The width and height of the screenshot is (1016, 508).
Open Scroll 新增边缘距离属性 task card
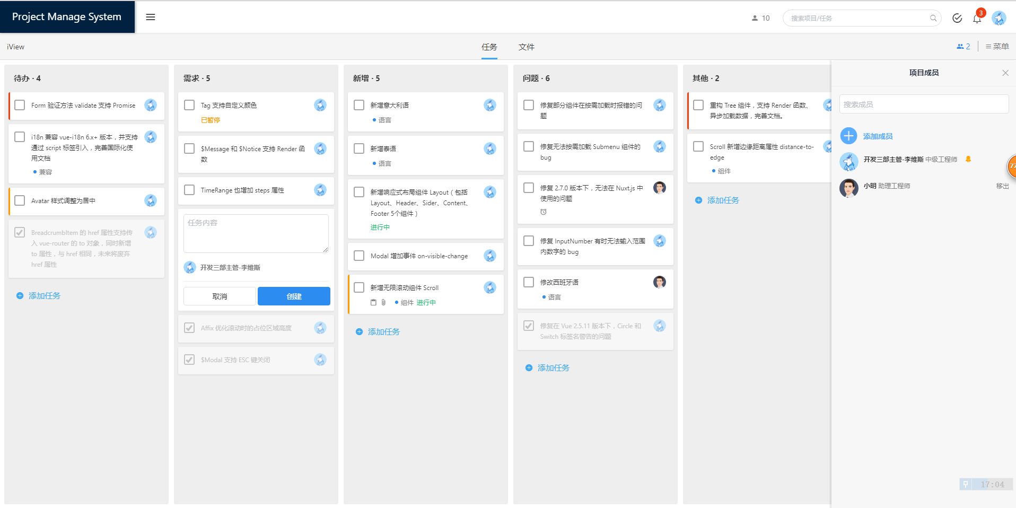coord(759,158)
